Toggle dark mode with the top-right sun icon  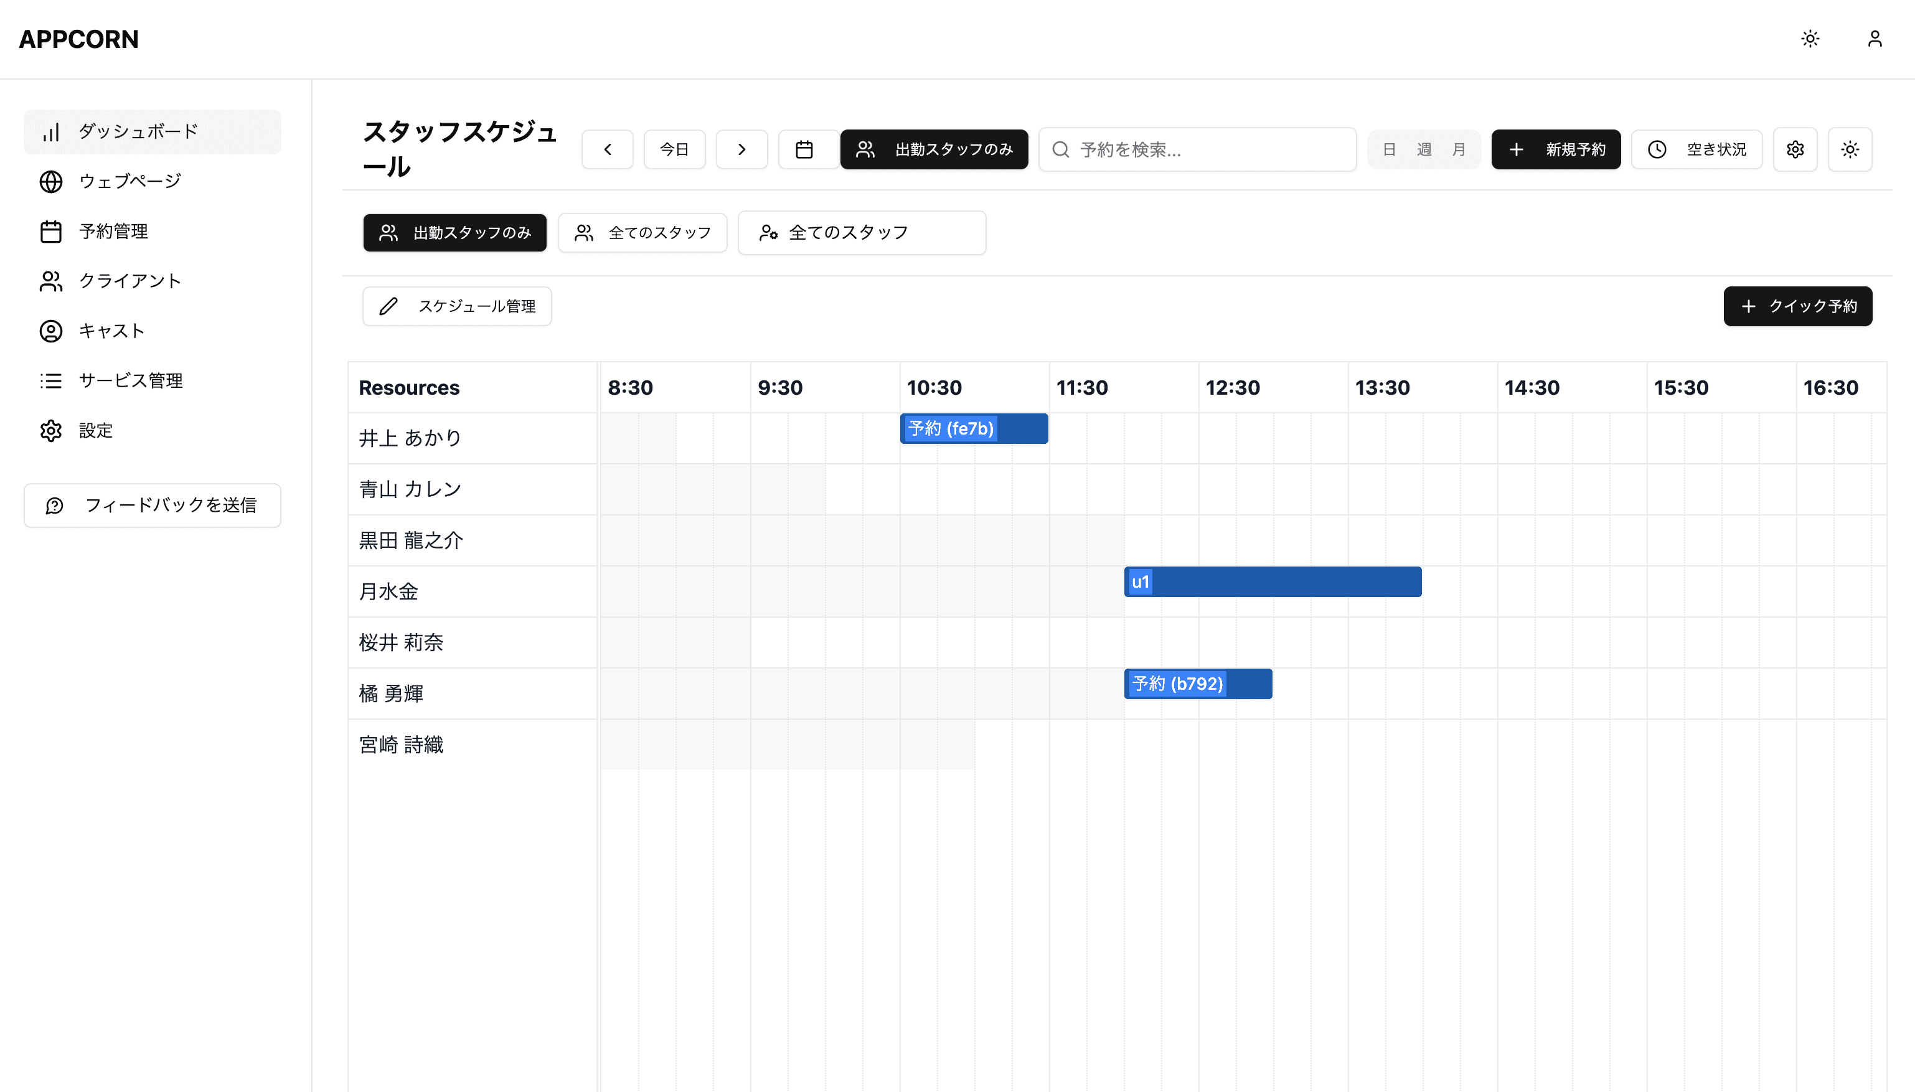point(1810,38)
